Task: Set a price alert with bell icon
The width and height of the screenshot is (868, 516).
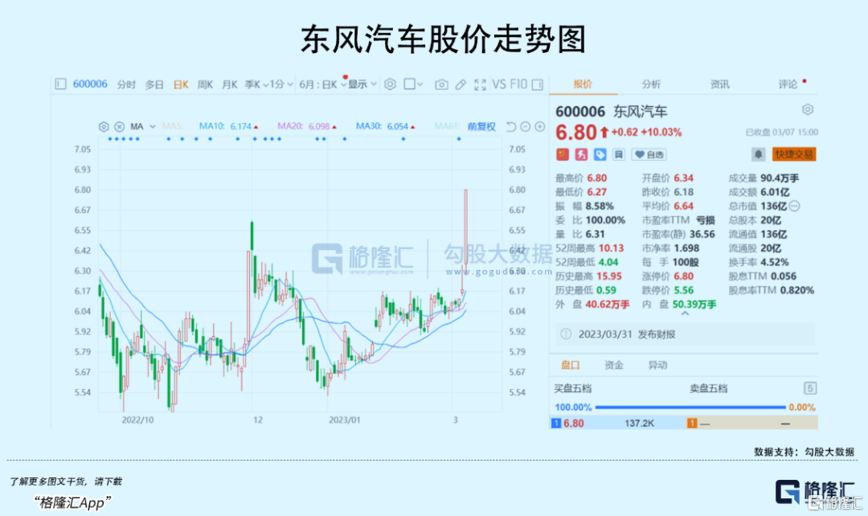Action: pos(759,154)
